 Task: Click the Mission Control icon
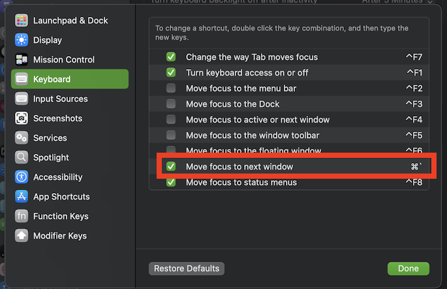(x=22, y=59)
